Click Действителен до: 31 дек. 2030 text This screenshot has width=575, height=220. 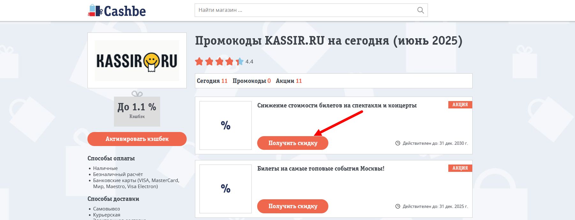click(x=435, y=143)
